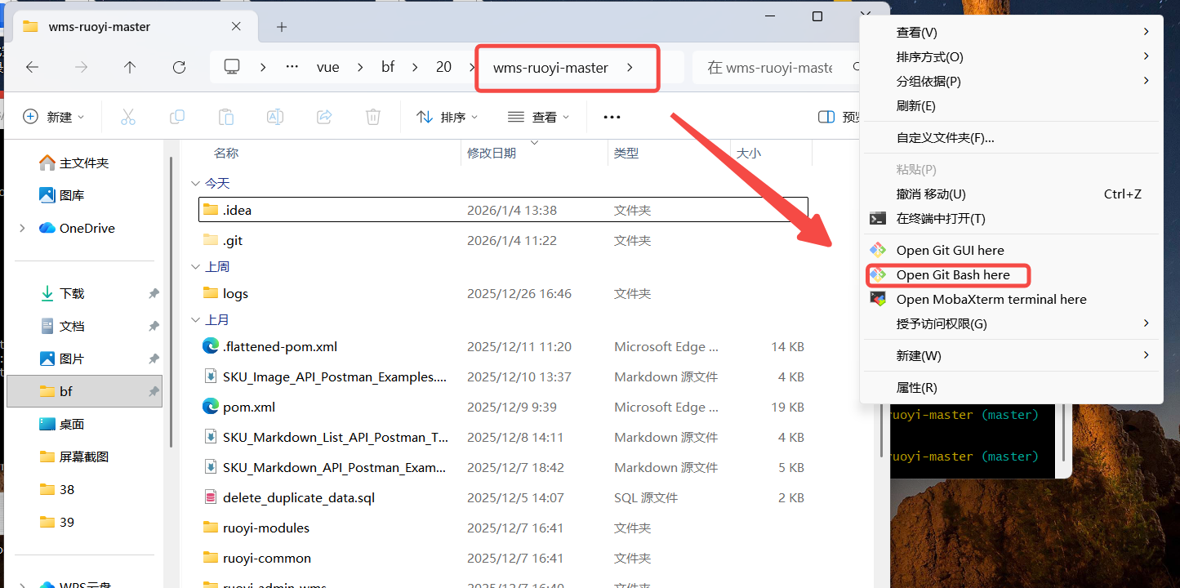This screenshot has height=588, width=1180.
Task: Select delete_duplicate_data.sql file
Action: point(503,497)
